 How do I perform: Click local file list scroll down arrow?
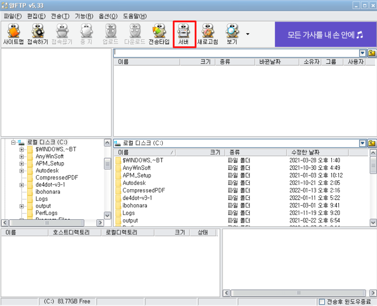pyautogui.click(x=373, y=223)
